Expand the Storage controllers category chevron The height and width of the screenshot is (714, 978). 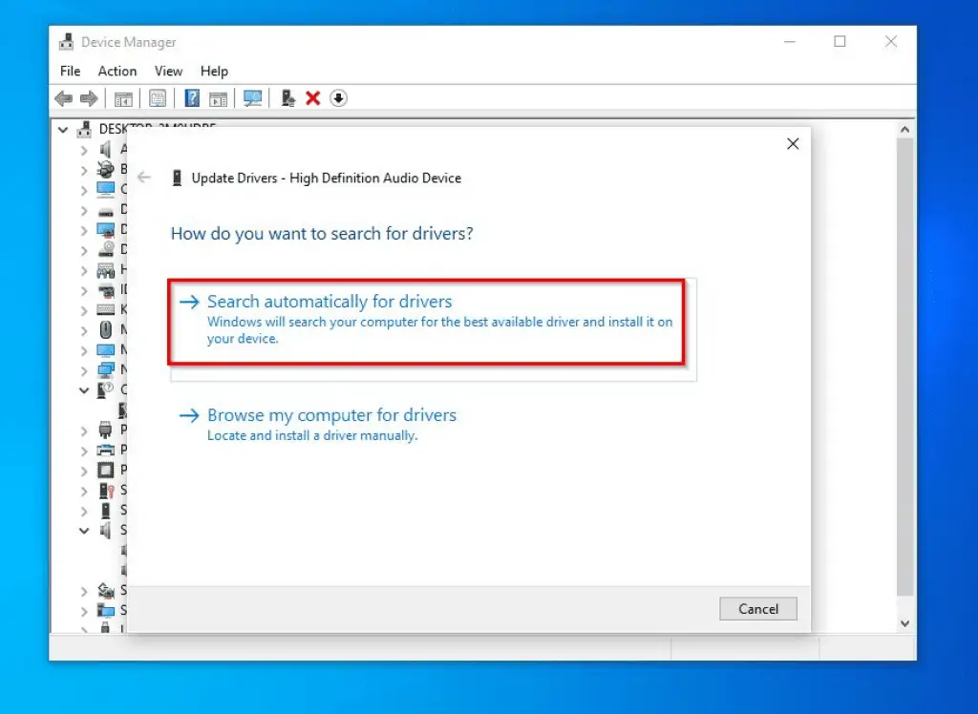[84, 590]
